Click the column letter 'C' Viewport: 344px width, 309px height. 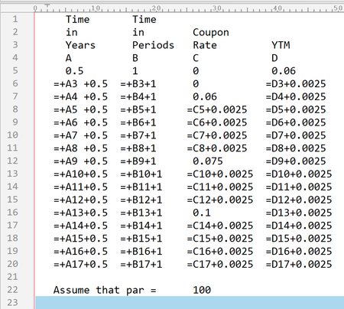[x=196, y=58]
